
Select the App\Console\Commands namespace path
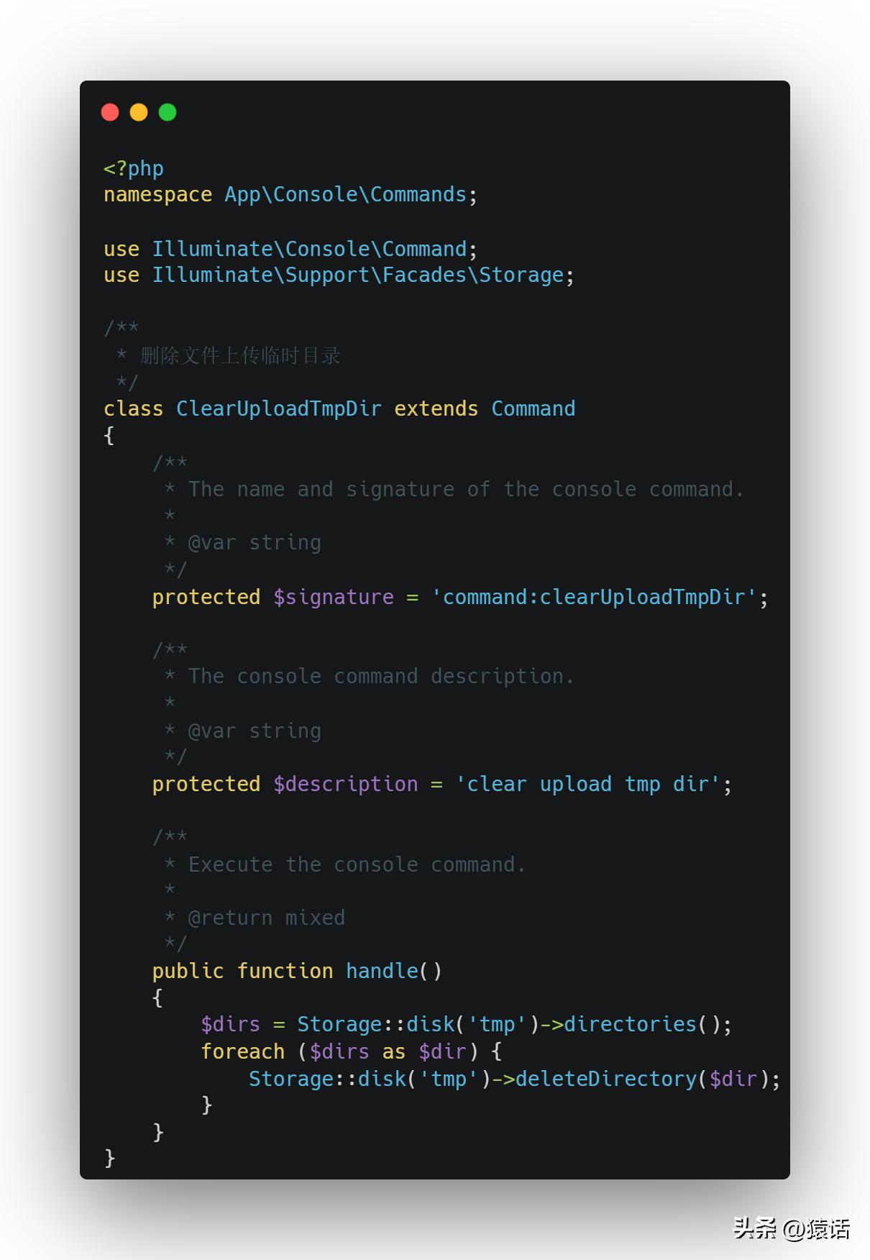(346, 195)
